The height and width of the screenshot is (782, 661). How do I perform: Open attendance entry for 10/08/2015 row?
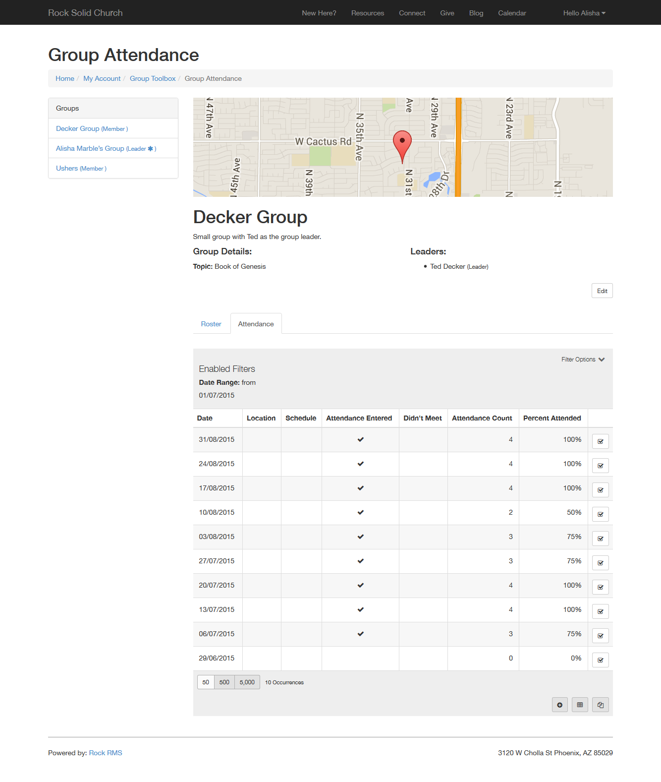coord(600,514)
